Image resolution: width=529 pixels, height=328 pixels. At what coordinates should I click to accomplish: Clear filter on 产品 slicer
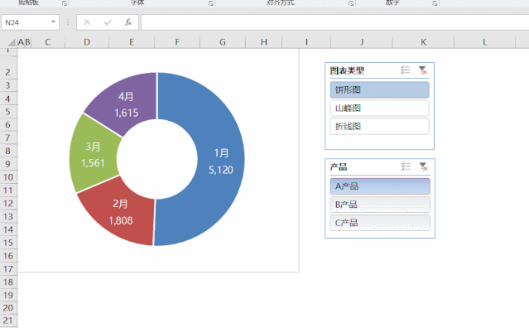pos(423,166)
